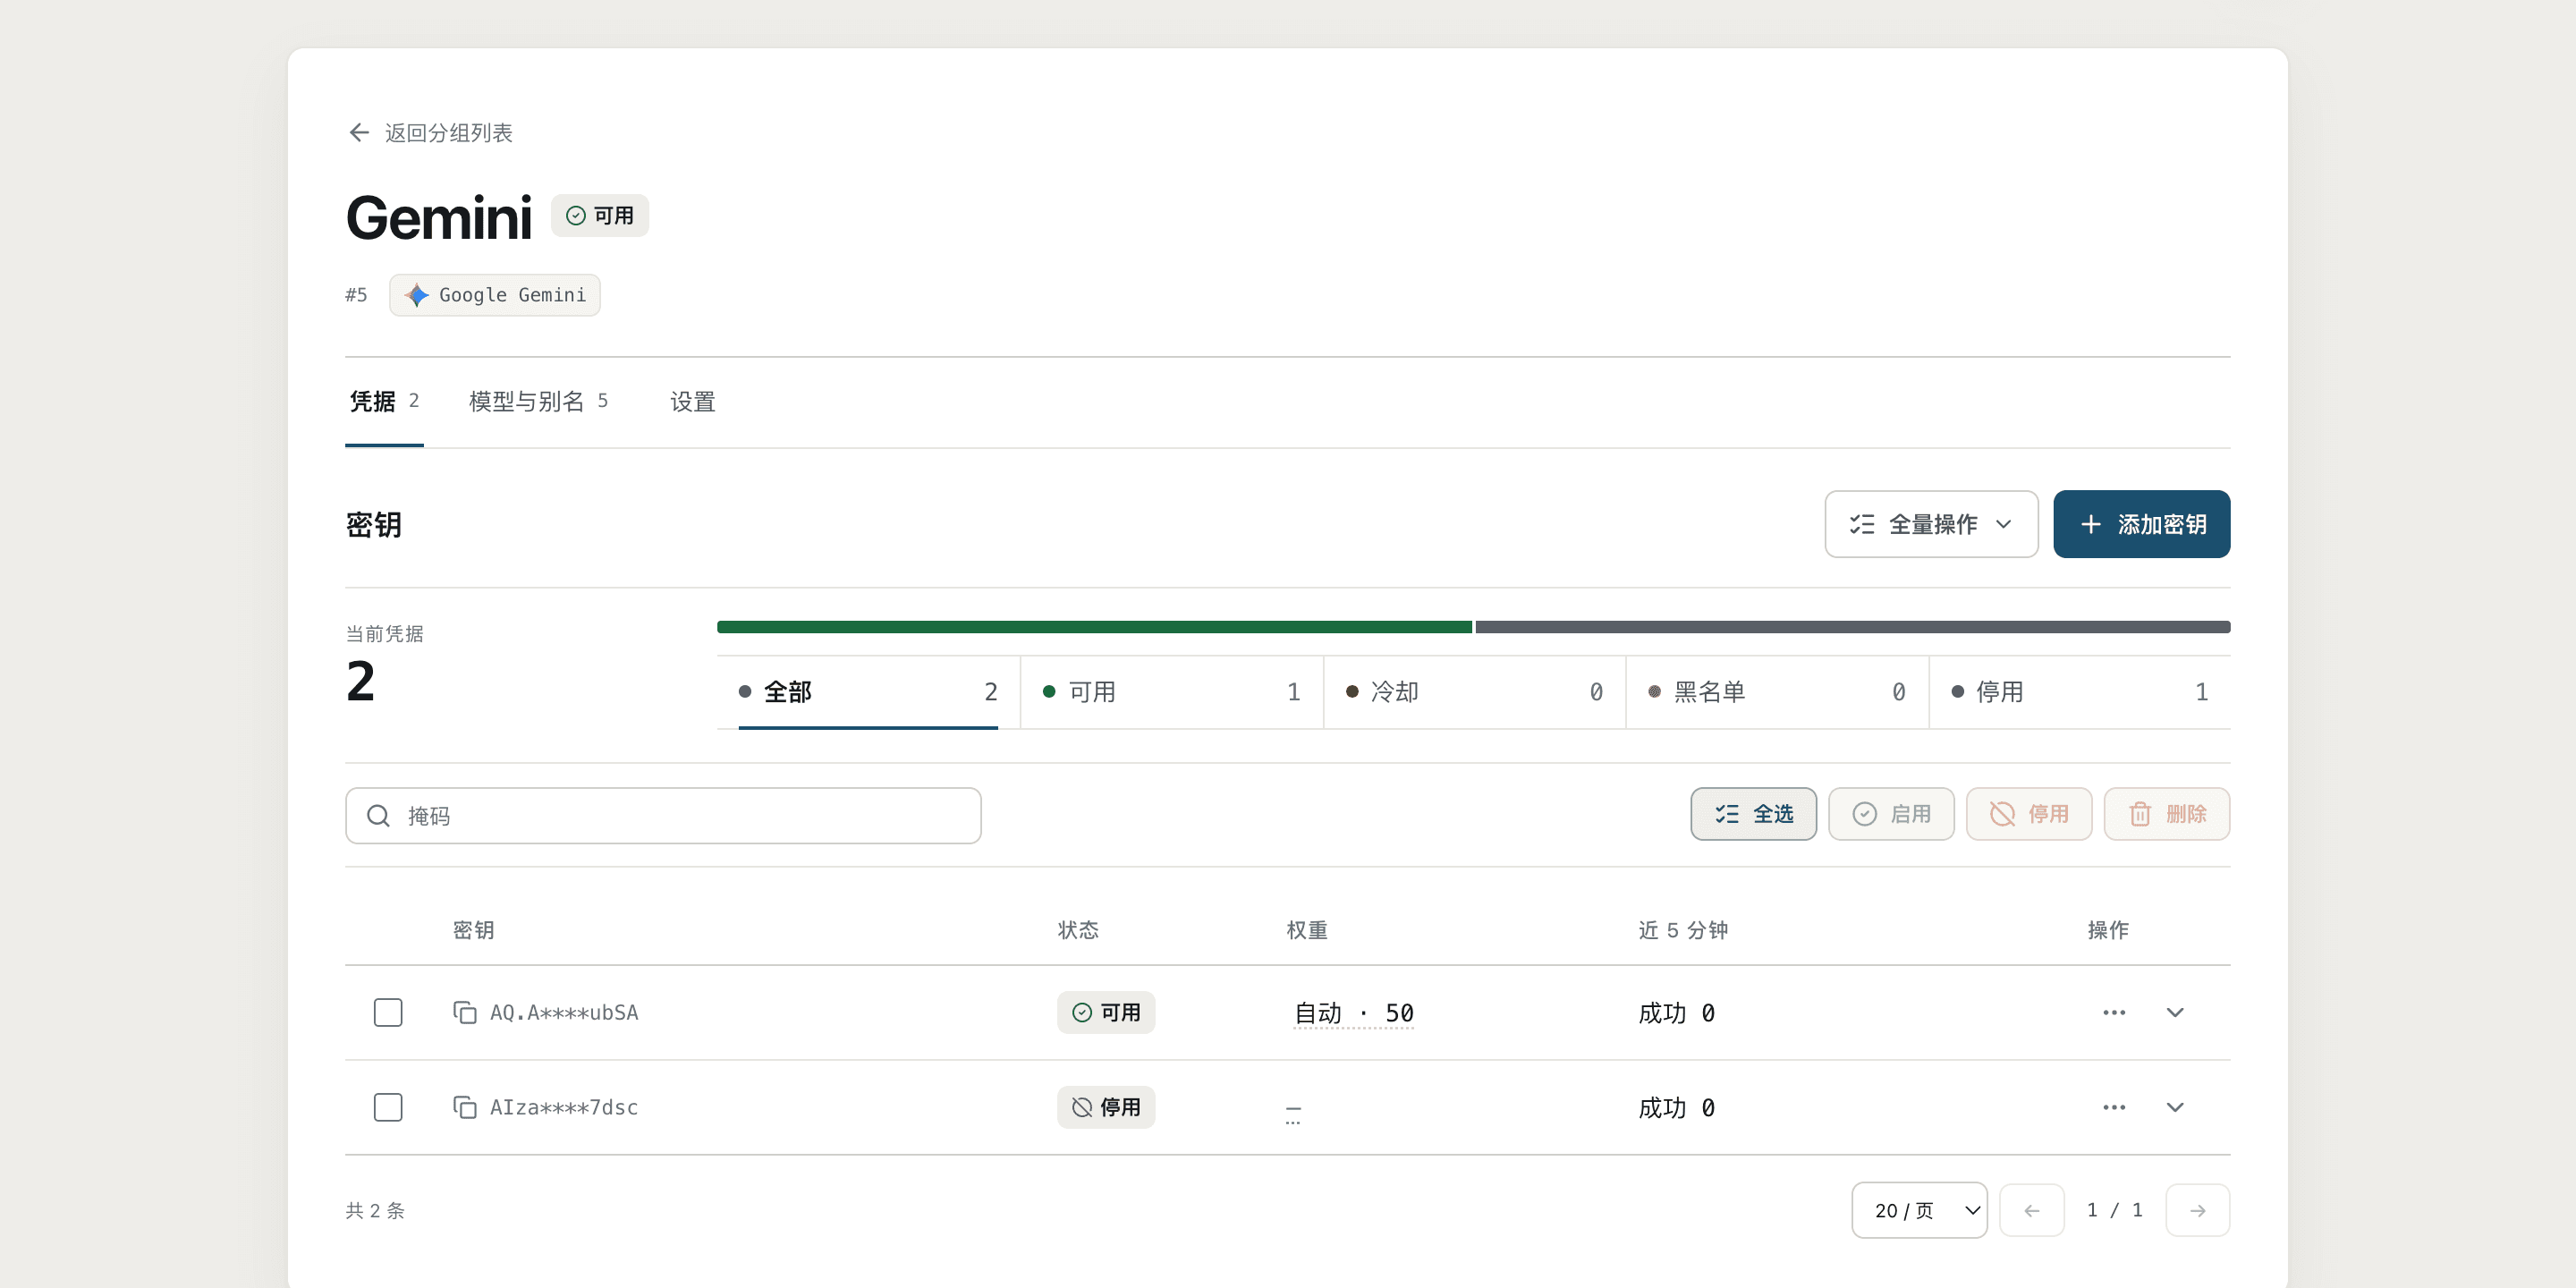Click the dash weight of AIza****7dsc row
The width and height of the screenshot is (2576, 1288).
(x=1293, y=1109)
